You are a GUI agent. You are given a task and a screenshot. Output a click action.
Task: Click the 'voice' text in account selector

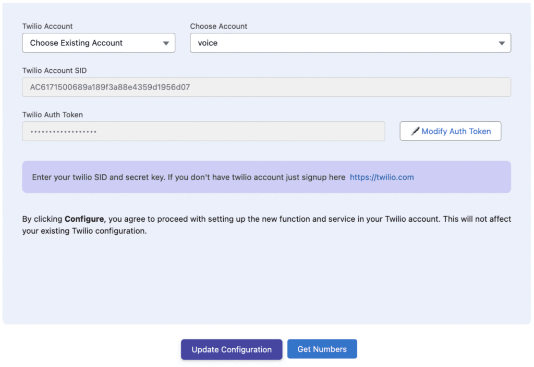pyautogui.click(x=208, y=43)
